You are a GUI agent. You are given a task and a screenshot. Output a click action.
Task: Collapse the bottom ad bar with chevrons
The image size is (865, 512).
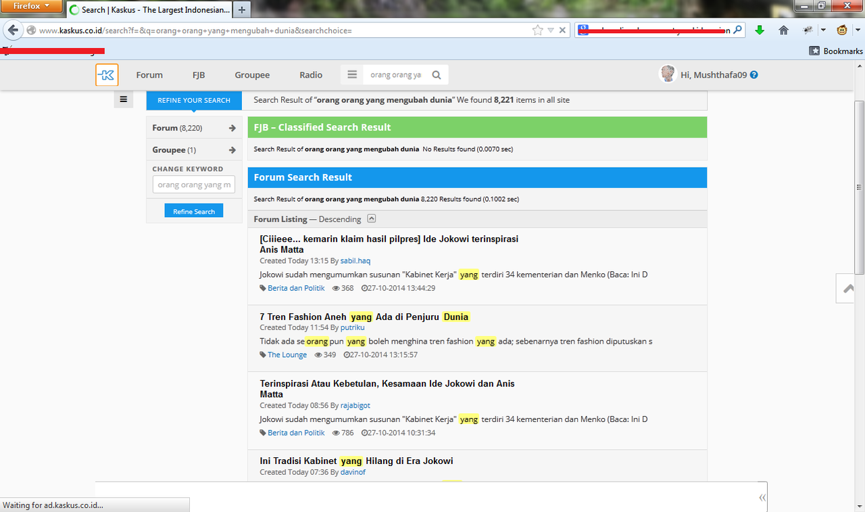762,497
